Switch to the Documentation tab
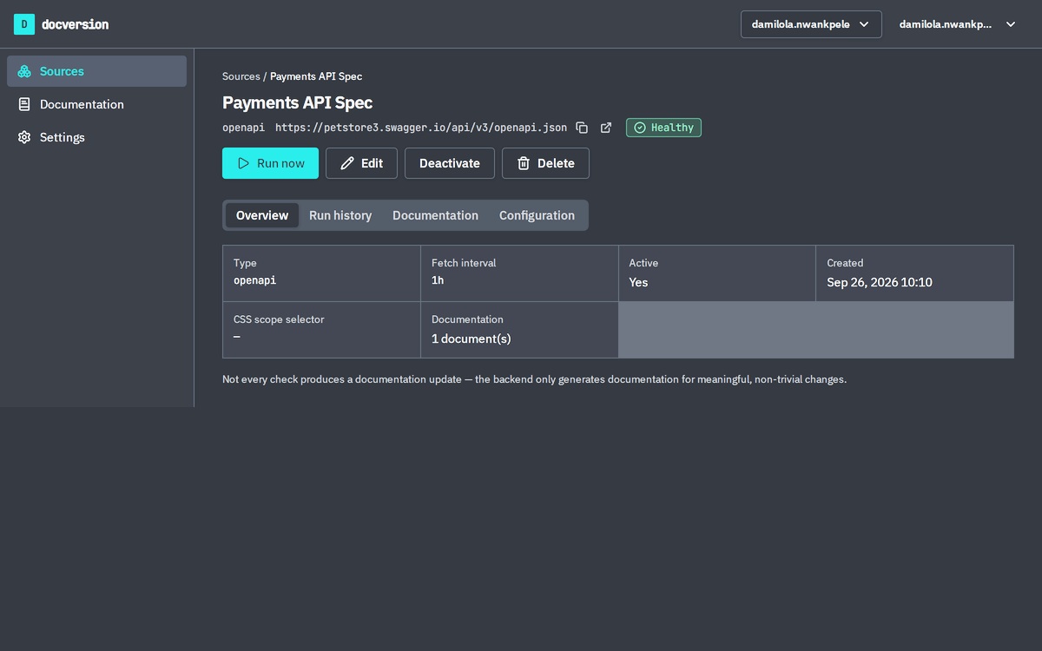Image resolution: width=1042 pixels, height=651 pixels. click(435, 215)
